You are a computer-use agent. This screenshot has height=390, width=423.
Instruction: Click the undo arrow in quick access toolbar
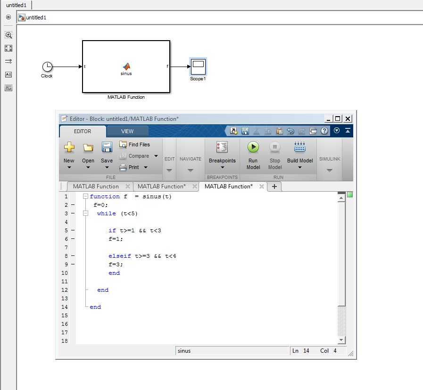coord(290,131)
